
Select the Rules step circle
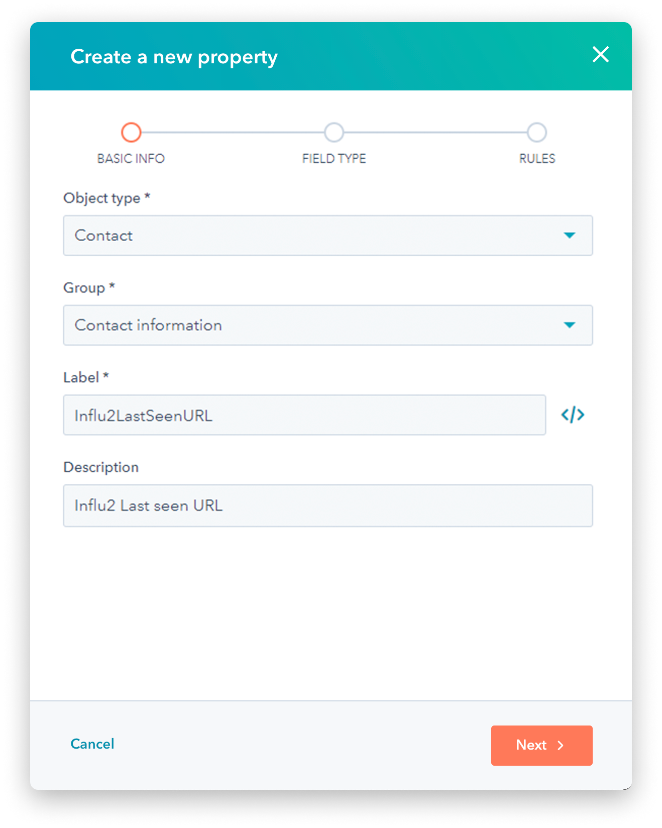click(x=536, y=133)
